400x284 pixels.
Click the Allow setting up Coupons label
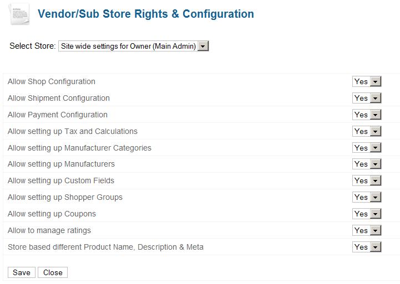(52, 214)
